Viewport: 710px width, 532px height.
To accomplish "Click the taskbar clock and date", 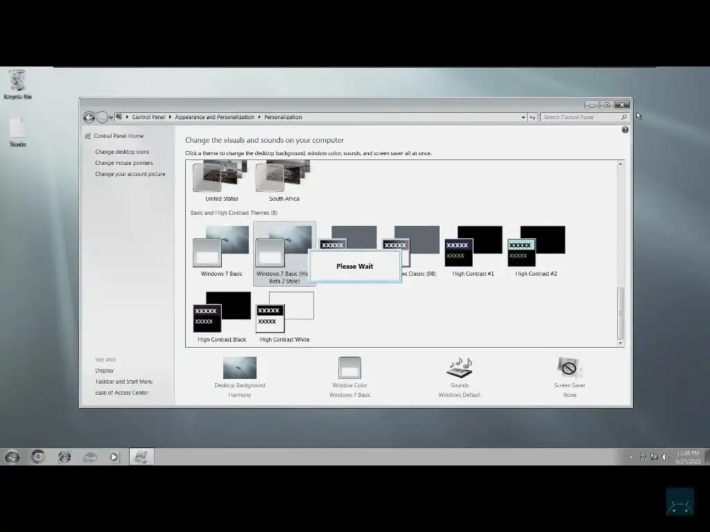I will 688,457.
